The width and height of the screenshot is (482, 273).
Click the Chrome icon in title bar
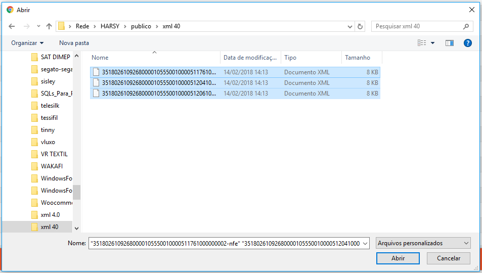coord(10,10)
